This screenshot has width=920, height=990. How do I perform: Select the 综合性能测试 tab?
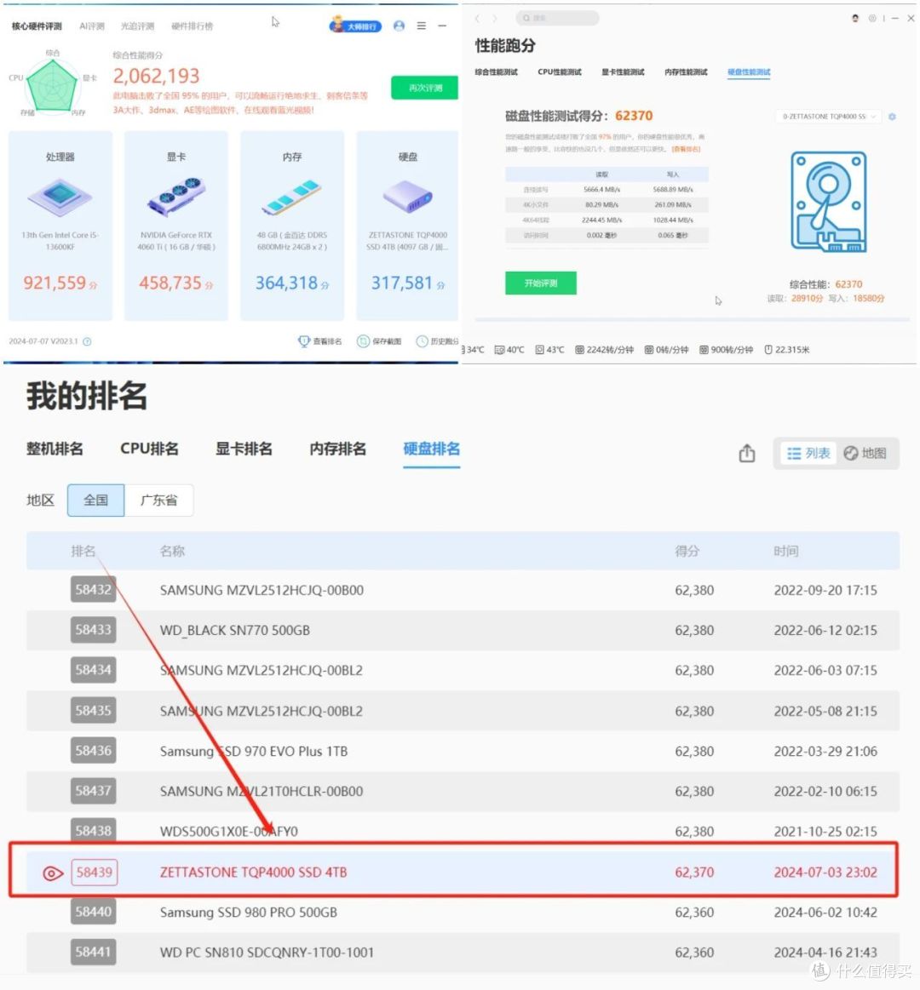click(496, 72)
